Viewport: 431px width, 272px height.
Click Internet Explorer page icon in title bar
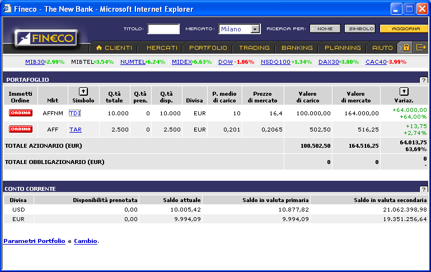(7, 8)
